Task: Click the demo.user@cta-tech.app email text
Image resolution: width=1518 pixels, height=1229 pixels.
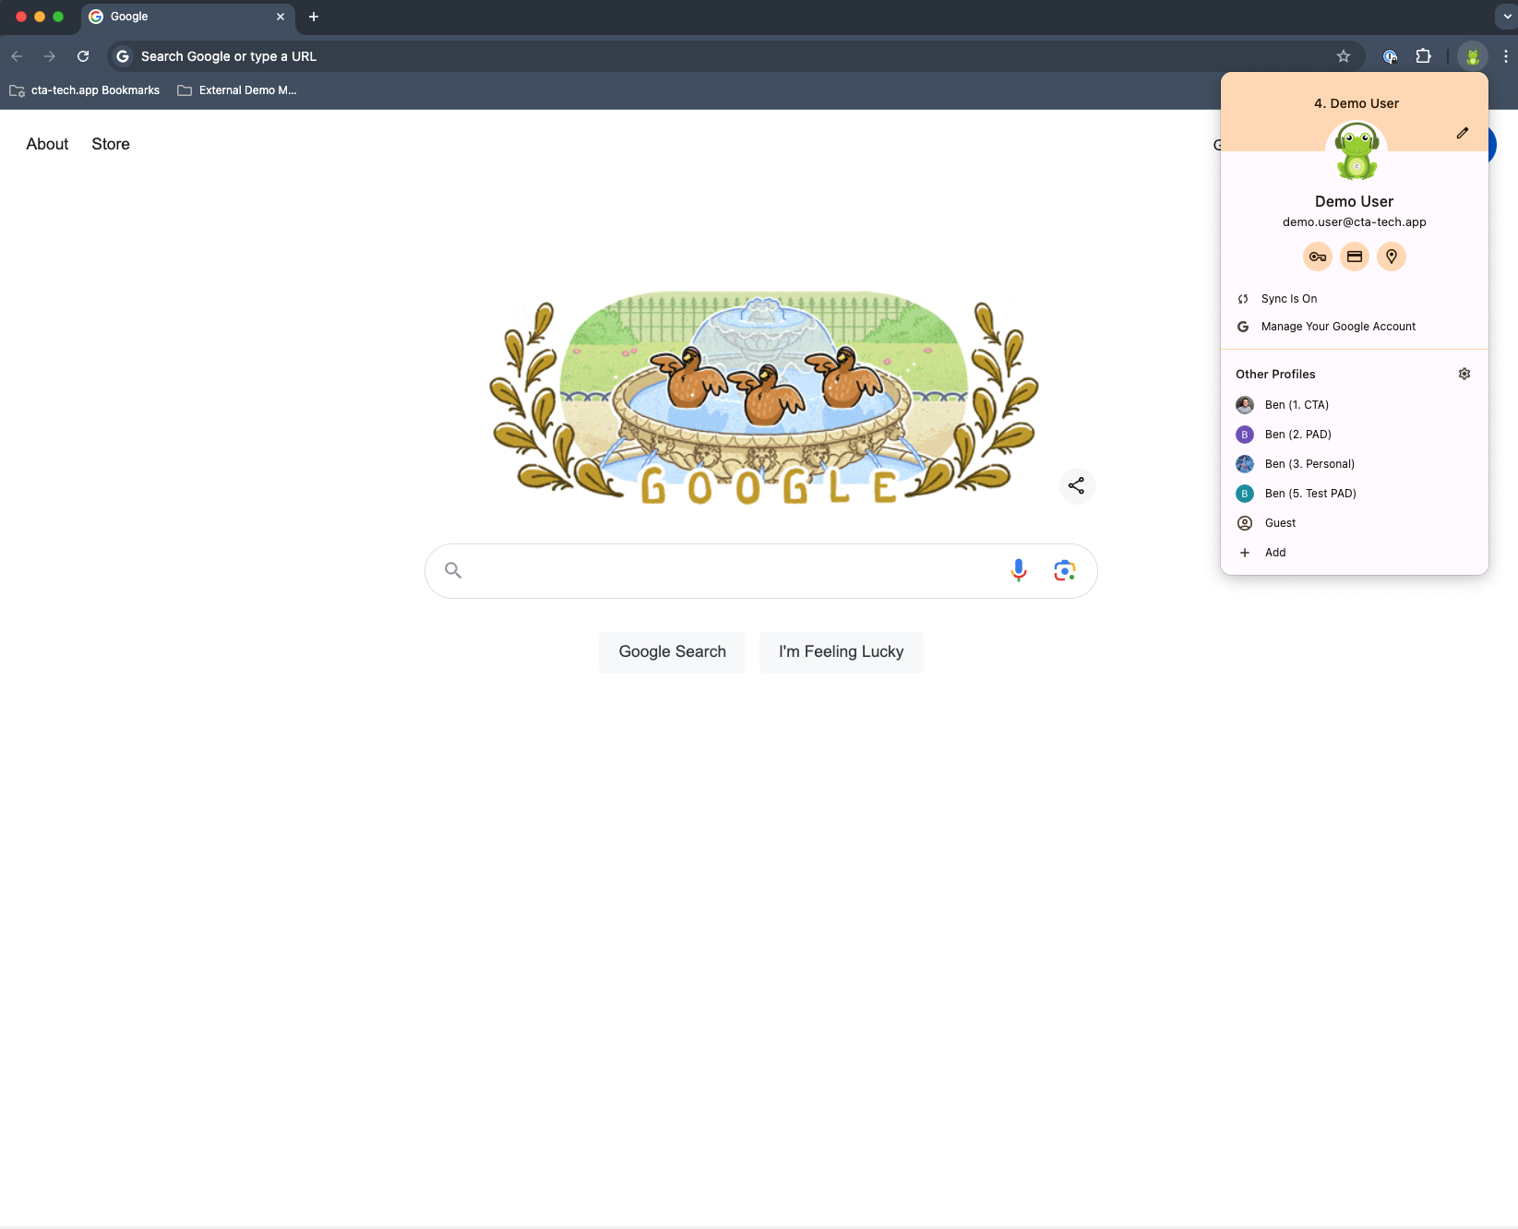Action: (x=1355, y=222)
